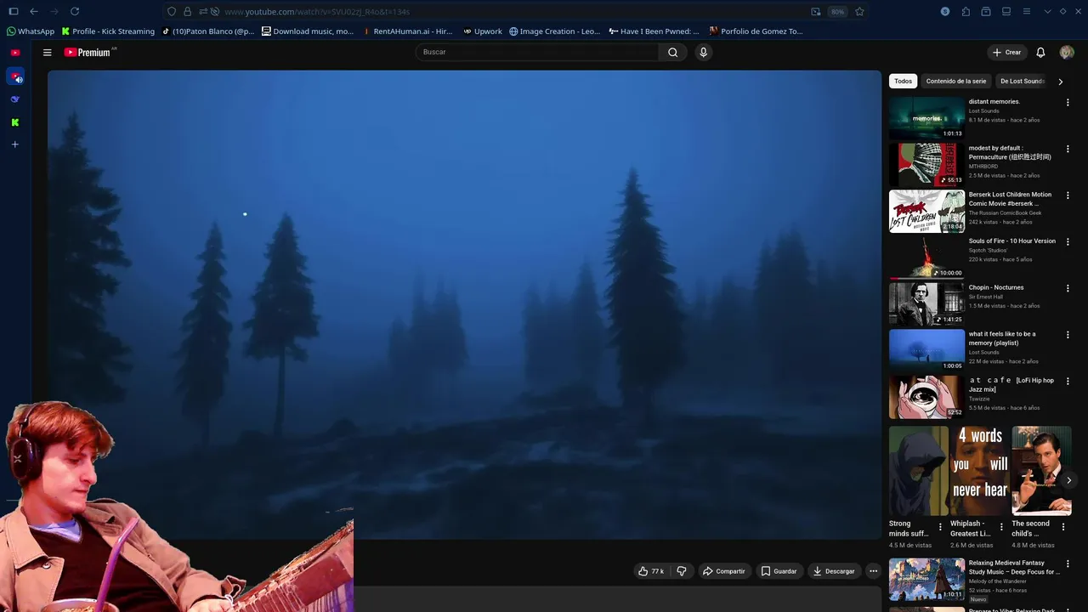Switch to the green Kick tab in sidebar
The width and height of the screenshot is (1088, 612).
tap(15, 122)
